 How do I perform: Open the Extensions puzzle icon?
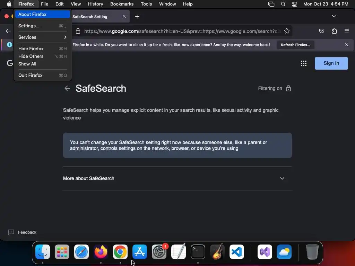(334, 31)
